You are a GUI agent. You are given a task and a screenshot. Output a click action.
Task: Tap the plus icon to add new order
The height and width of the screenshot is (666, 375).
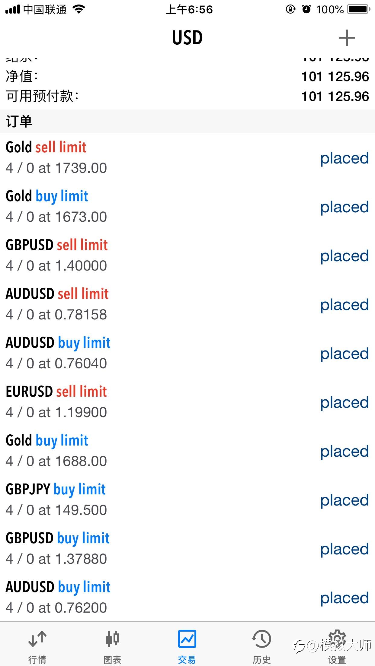347,38
